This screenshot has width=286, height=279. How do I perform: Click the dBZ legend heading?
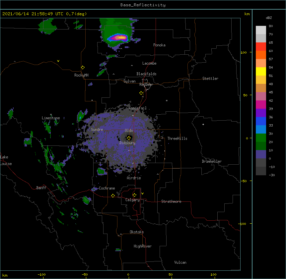(x=269, y=18)
